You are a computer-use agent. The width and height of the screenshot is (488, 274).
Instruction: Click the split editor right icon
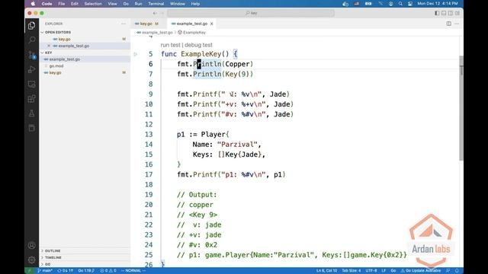coord(449,24)
